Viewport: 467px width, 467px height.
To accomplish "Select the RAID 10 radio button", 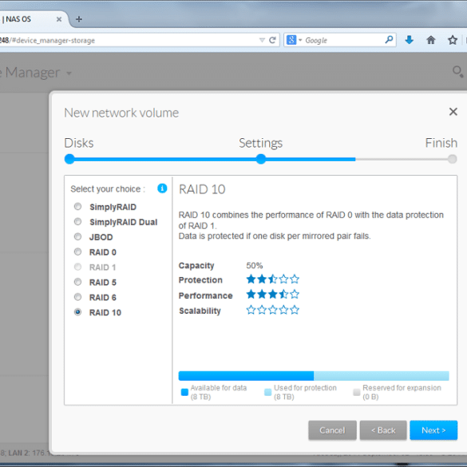I will tap(77, 312).
